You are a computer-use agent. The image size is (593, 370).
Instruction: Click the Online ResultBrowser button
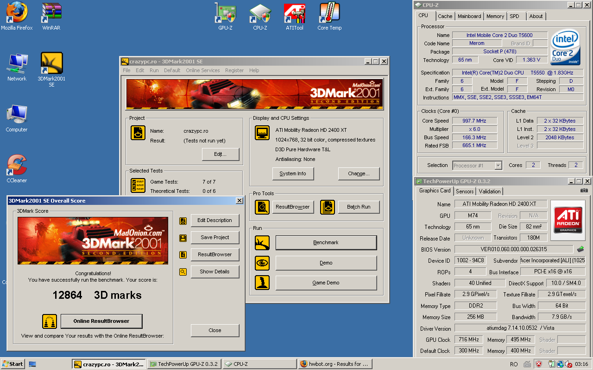coord(101,321)
